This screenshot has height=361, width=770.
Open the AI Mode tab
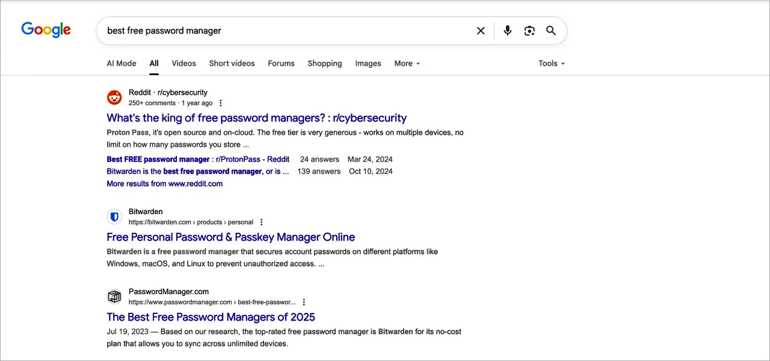[x=121, y=63]
